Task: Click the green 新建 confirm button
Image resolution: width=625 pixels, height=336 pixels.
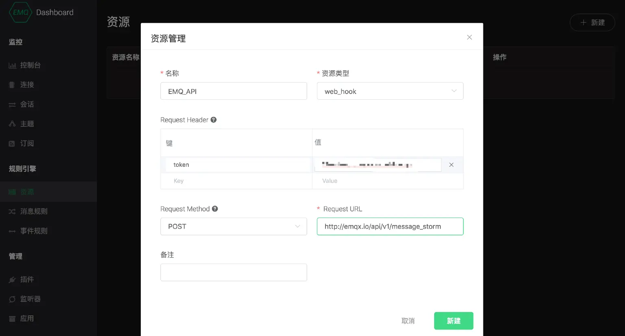Action: tap(453, 321)
